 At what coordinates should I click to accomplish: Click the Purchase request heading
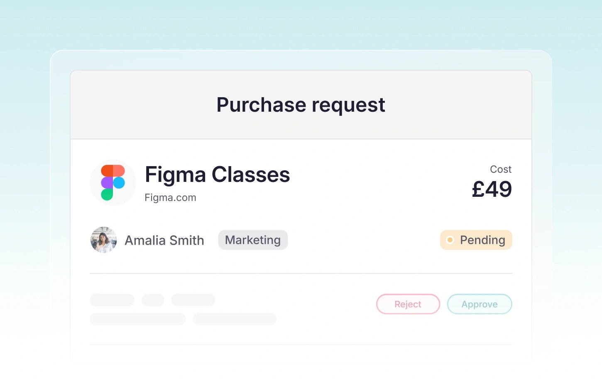pyautogui.click(x=301, y=105)
